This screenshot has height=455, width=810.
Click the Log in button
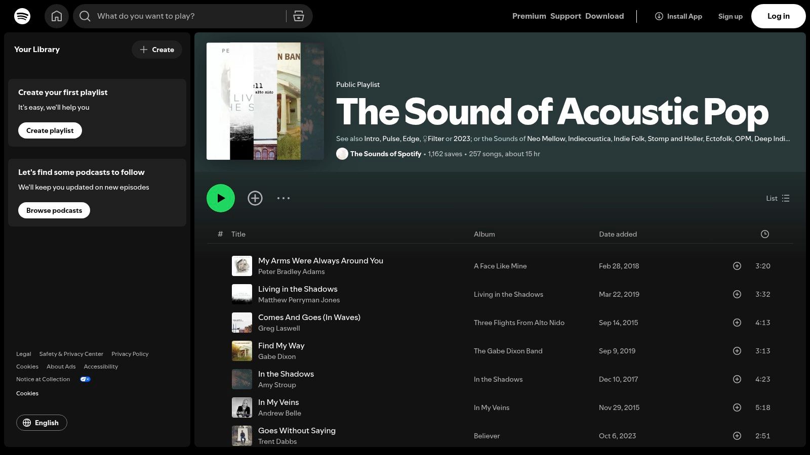[779, 16]
